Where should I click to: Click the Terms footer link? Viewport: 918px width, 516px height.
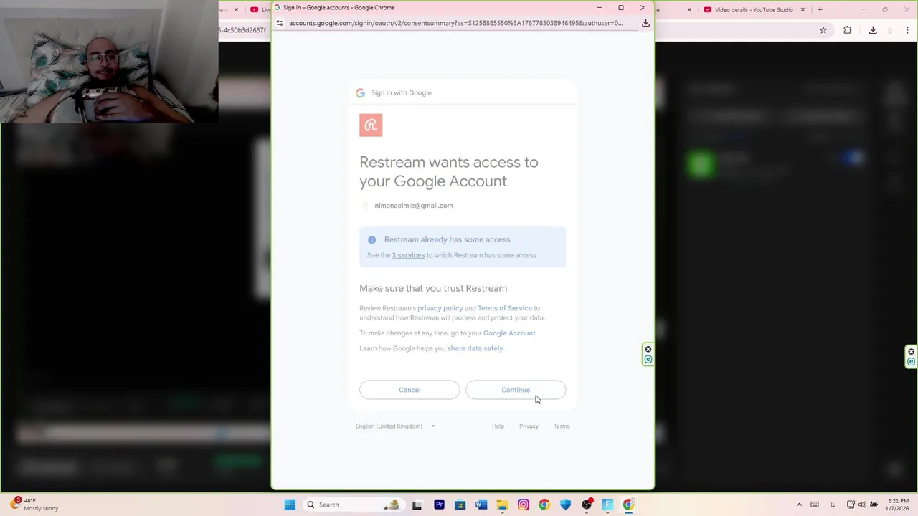coord(562,426)
